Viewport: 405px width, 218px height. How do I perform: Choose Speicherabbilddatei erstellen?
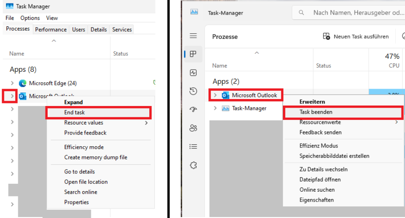[334, 156]
